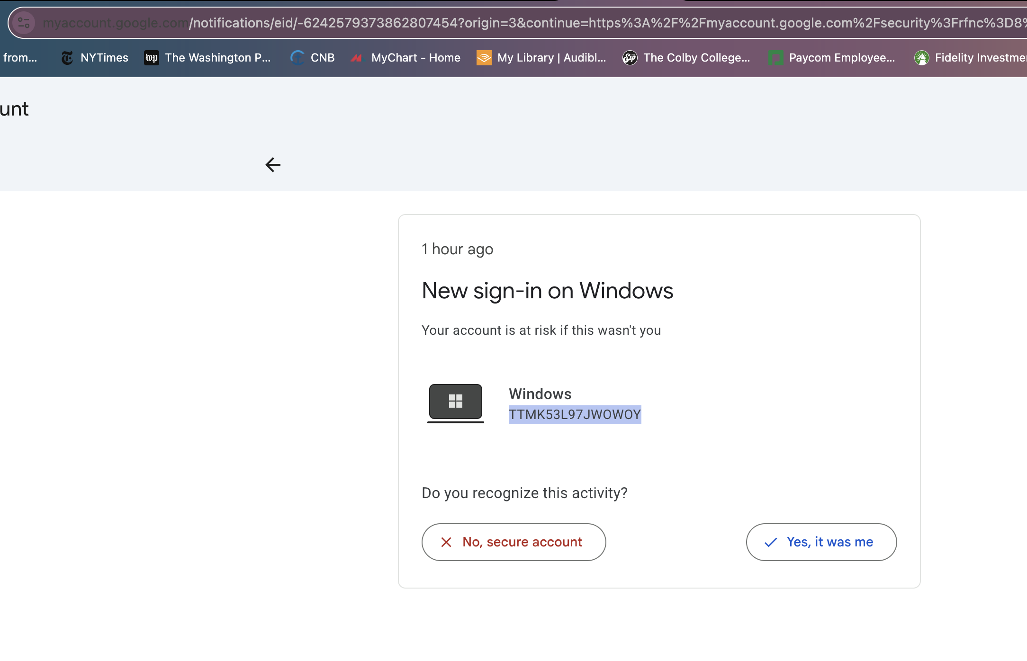Click the NYTimes favicon icon
The height and width of the screenshot is (661, 1027).
point(68,58)
